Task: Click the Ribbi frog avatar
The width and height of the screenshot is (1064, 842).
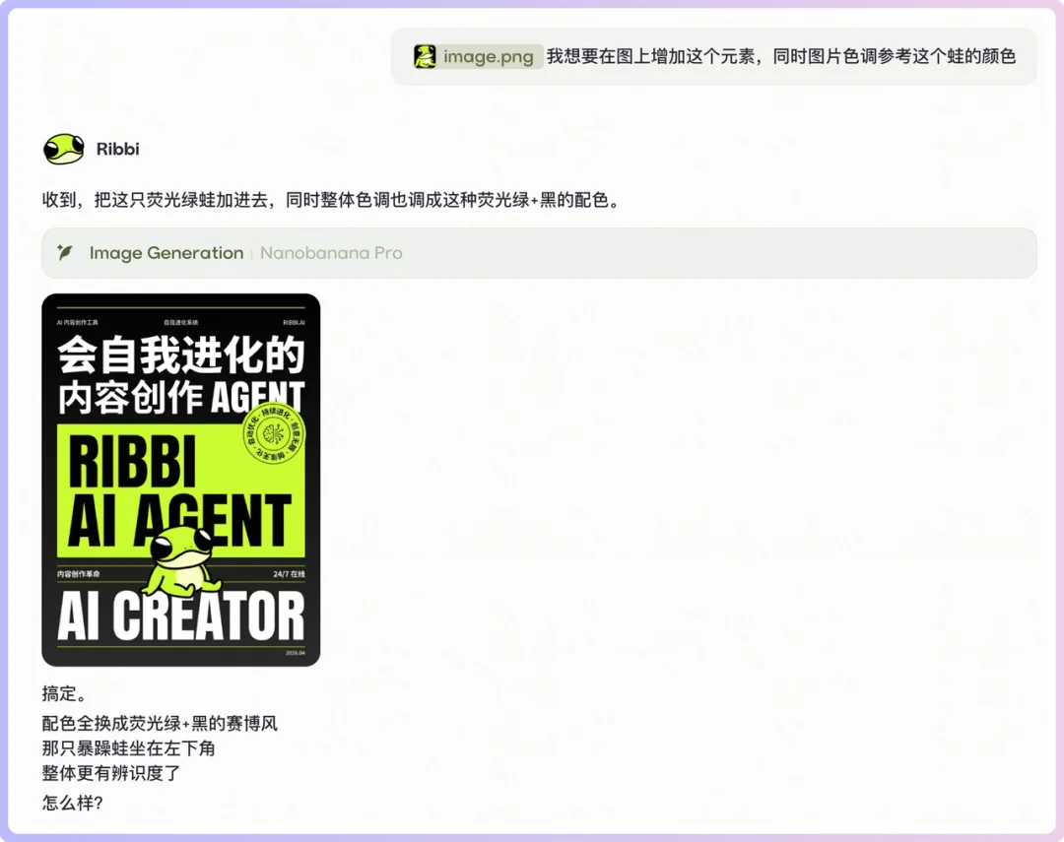Action: coord(64,149)
